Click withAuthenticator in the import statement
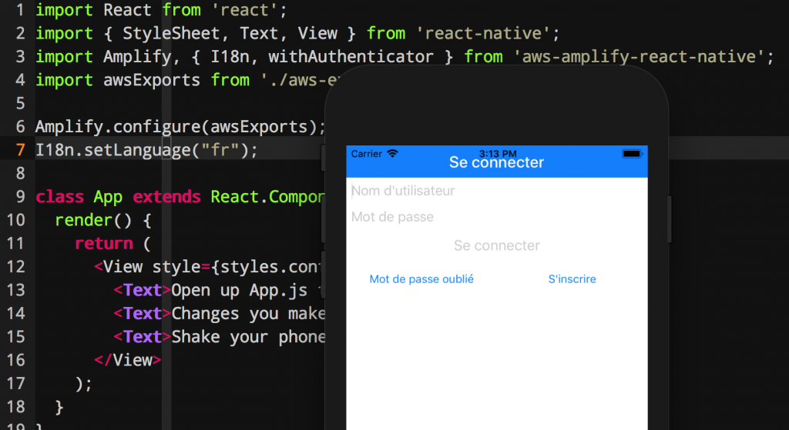 point(351,57)
